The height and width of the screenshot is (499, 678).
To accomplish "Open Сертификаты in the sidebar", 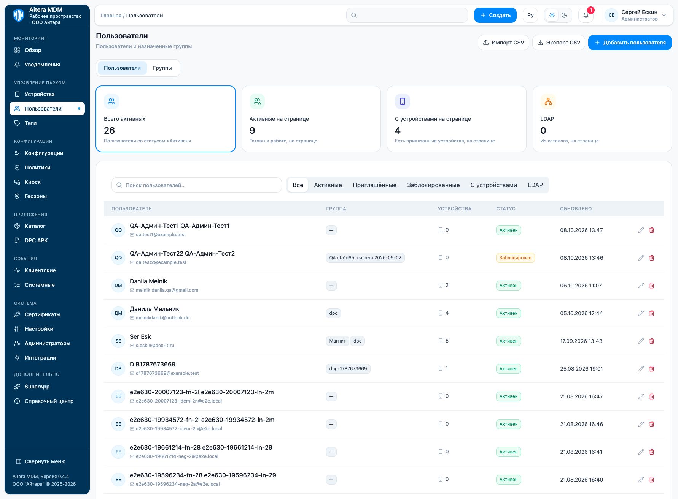I will point(47,314).
